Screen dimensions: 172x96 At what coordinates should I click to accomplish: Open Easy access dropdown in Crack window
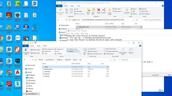[x=117, y=11]
